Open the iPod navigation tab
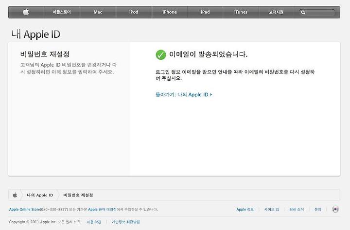 (x=134, y=12)
